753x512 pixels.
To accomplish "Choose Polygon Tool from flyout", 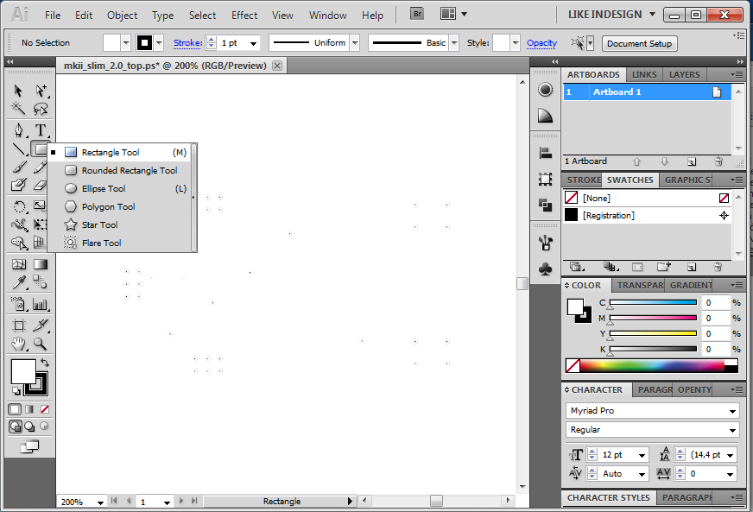I will pyautogui.click(x=121, y=207).
